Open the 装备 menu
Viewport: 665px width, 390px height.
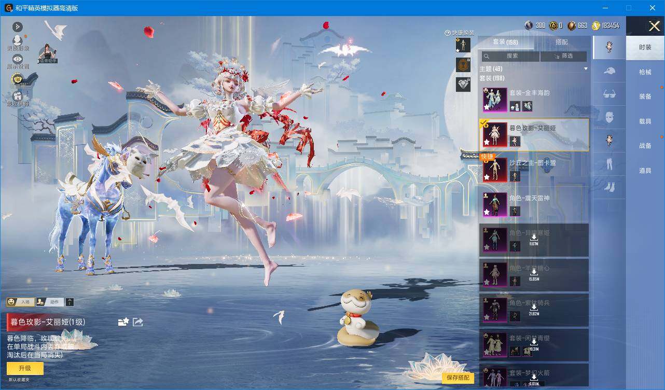click(645, 96)
